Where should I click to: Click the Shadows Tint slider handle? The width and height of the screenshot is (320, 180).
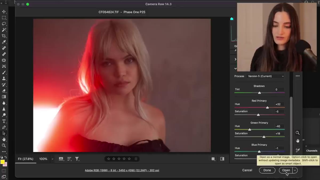pos(259,93)
